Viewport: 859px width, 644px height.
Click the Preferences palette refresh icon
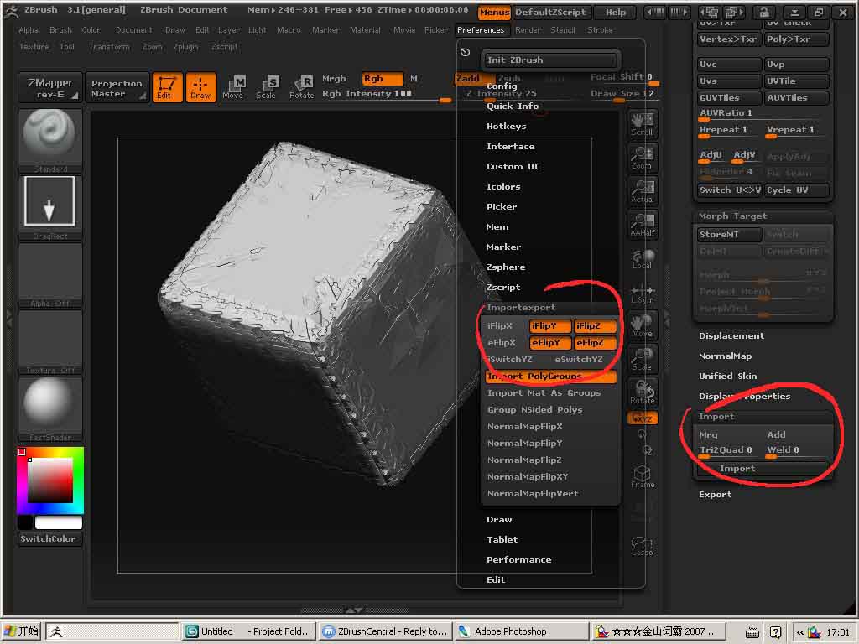[465, 53]
